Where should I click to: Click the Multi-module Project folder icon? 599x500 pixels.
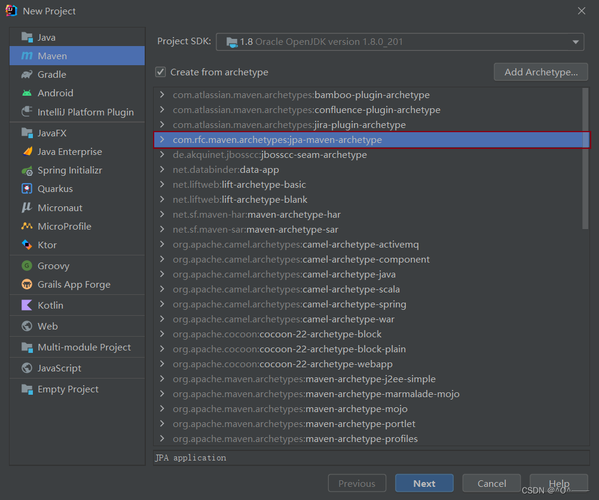(27, 347)
